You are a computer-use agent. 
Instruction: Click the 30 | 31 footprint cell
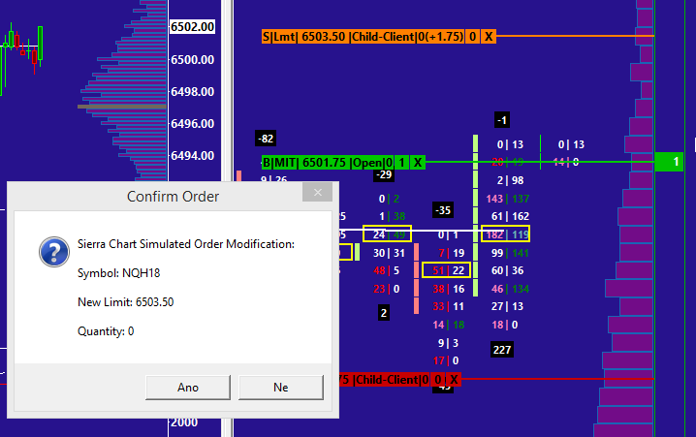389,253
